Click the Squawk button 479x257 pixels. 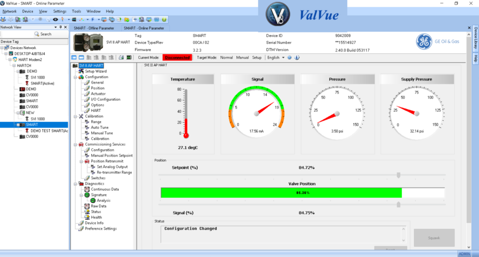tap(434, 237)
